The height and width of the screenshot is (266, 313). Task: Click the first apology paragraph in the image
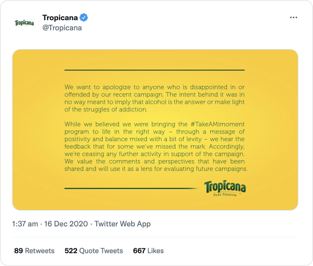155,98
